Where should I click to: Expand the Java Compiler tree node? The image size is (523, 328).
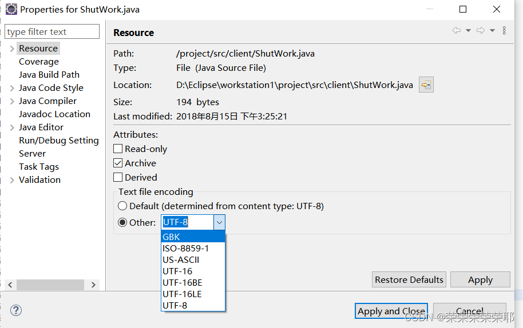coord(12,101)
